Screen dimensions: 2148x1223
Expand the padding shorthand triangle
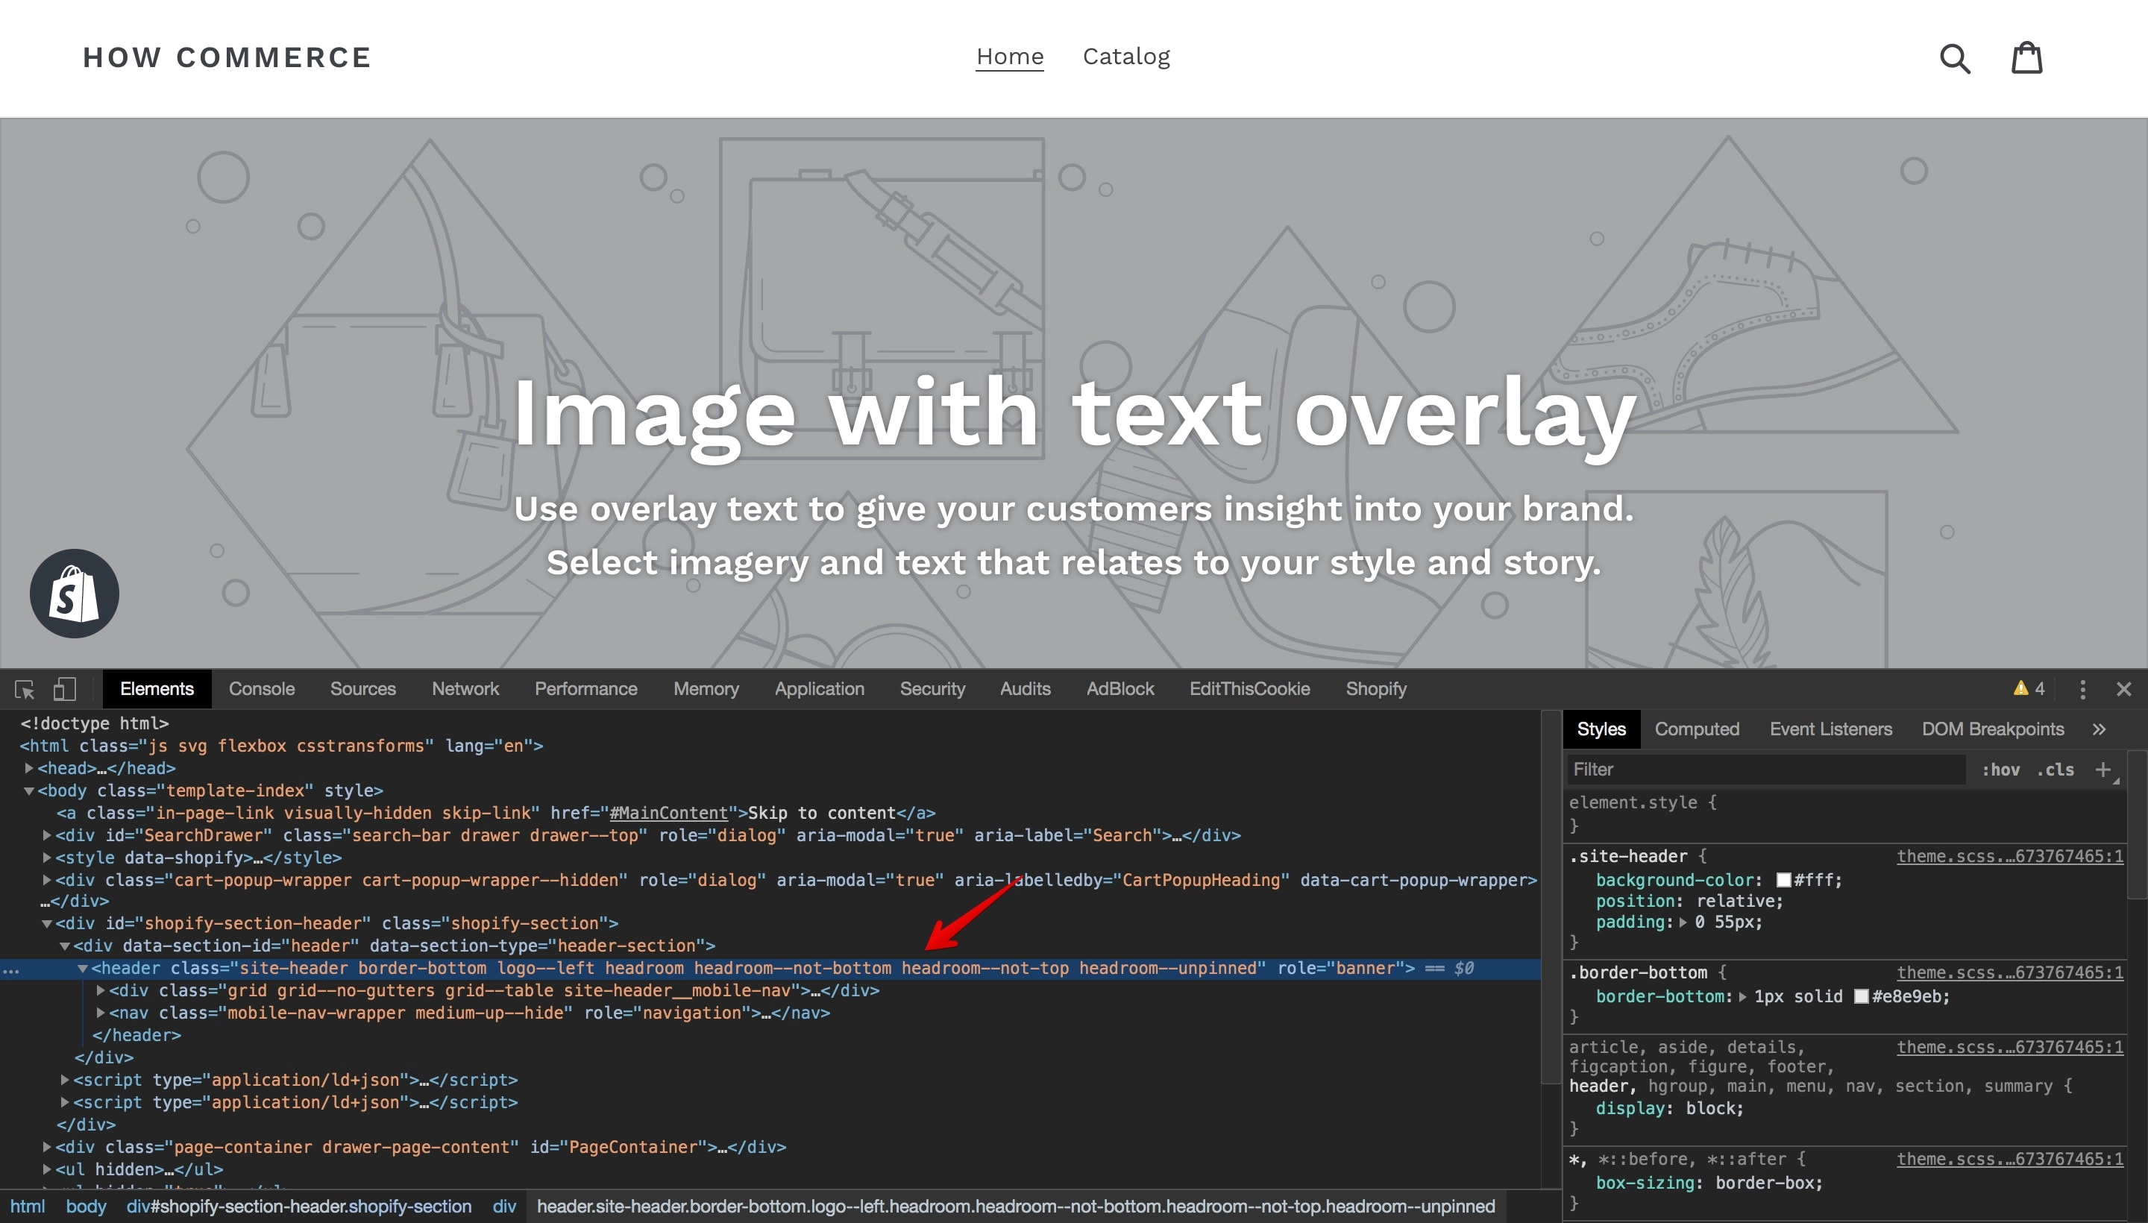point(1683,922)
